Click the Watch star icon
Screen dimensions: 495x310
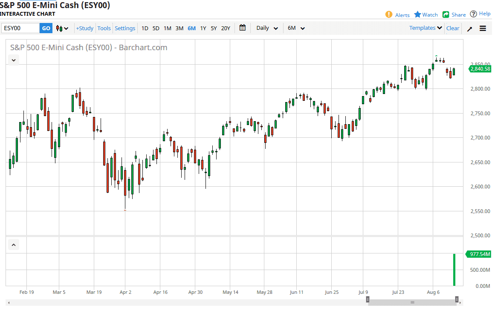(418, 14)
